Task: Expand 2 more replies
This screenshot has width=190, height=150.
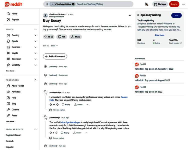Action: [57, 138]
